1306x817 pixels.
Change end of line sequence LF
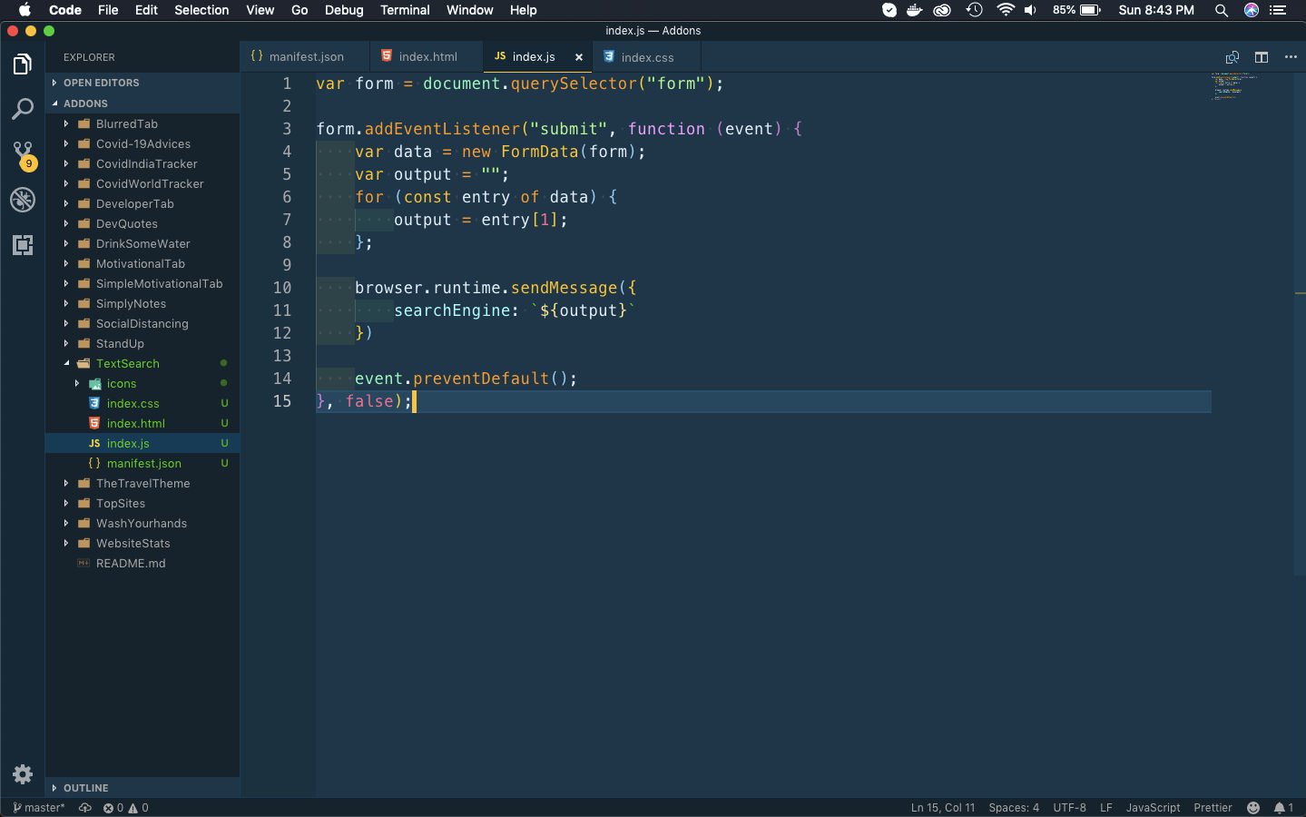[x=1106, y=808]
